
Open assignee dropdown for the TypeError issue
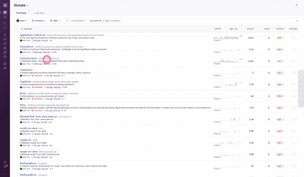pyautogui.click(x=294, y=85)
